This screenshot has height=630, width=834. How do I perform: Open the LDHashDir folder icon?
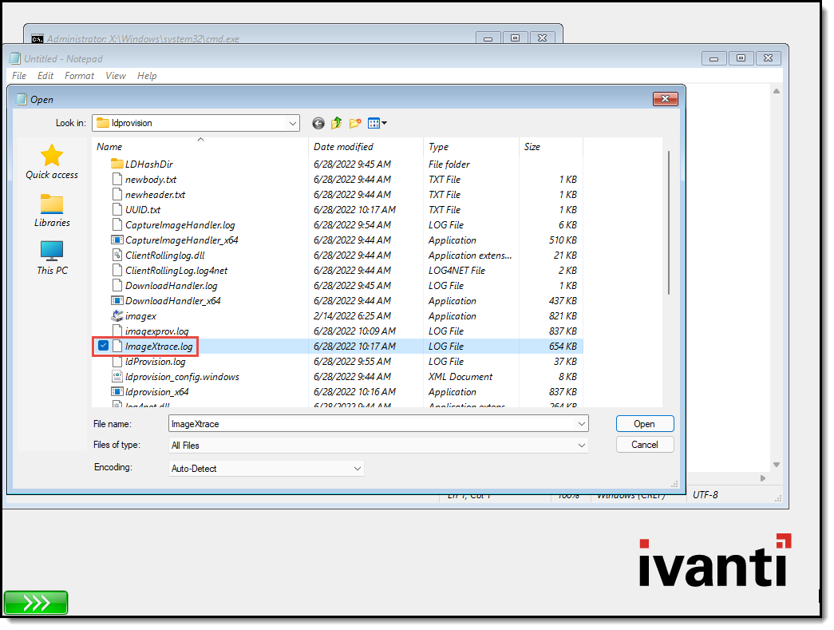pos(117,164)
